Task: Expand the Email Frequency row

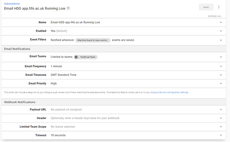Action: point(221,66)
